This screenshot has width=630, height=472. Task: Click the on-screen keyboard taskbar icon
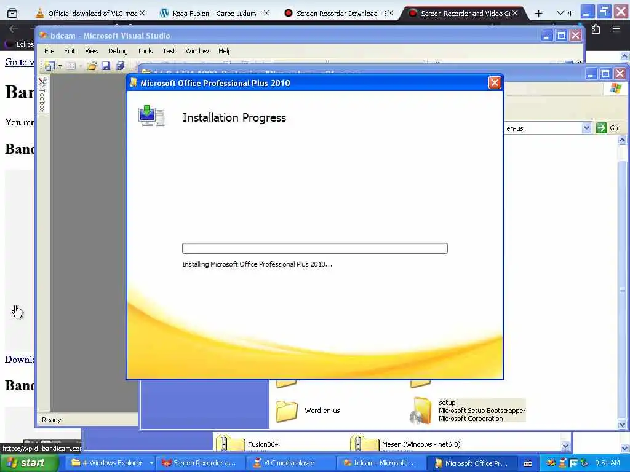pyautogui.click(x=528, y=463)
